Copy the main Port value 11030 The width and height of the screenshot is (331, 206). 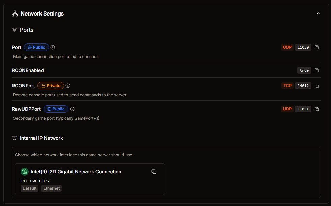click(x=316, y=47)
